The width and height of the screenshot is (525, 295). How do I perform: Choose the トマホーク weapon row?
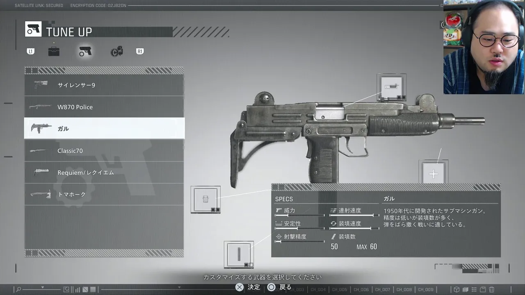[104, 194]
